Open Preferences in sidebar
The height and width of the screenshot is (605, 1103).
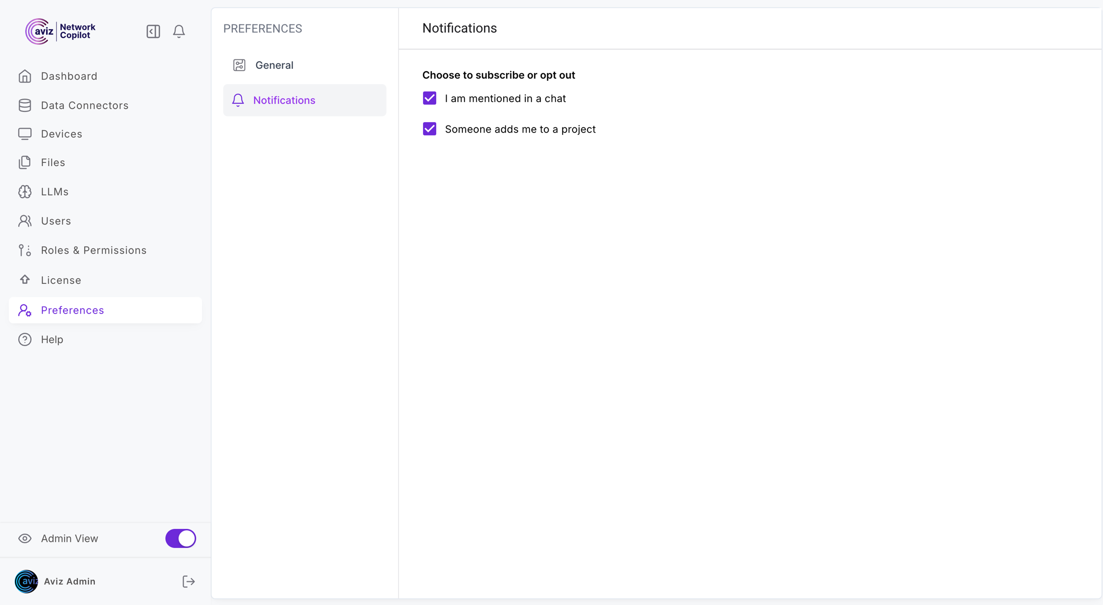72,310
